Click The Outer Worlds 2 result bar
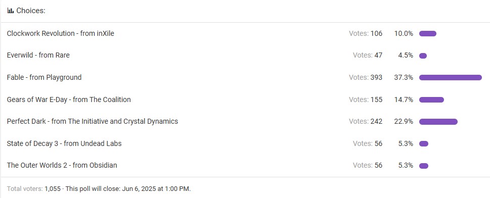Image resolution: width=490 pixels, height=198 pixels. coord(423,166)
